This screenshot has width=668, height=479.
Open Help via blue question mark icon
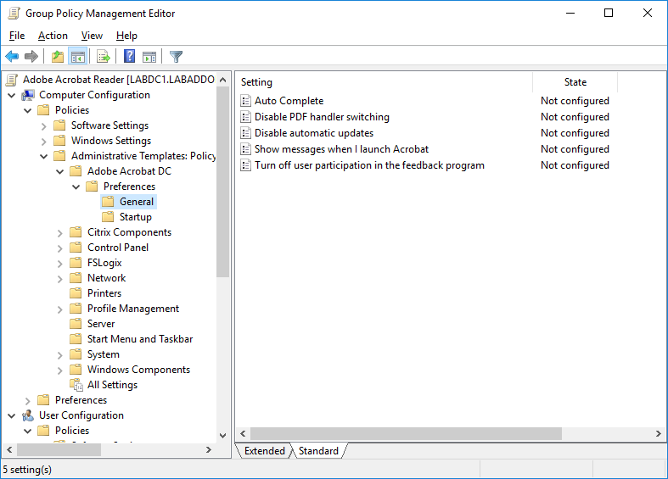(129, 57)
